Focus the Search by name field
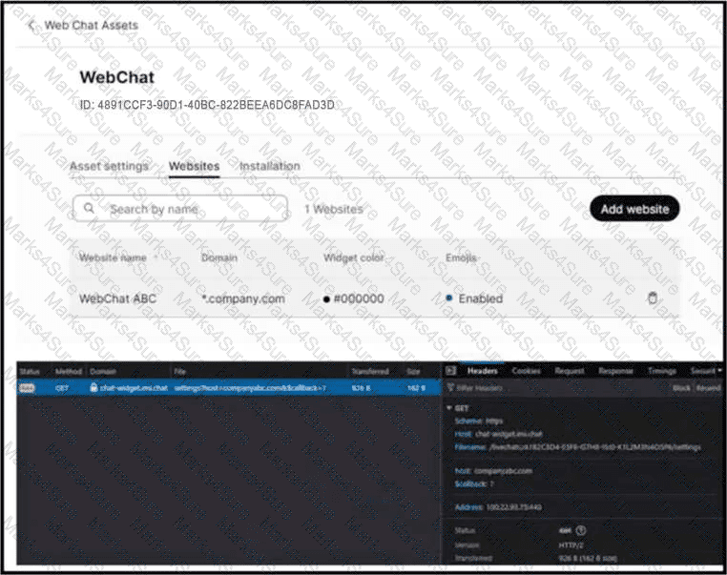 [x=180, y=209]
